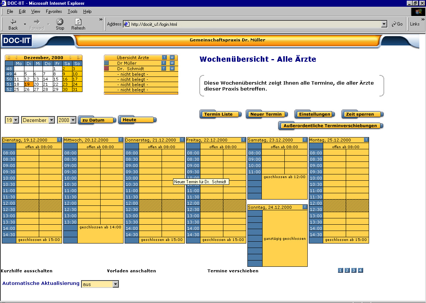Click page icon 1 at the bottom
Screen dimensions: 426x303
coord(341,270)
